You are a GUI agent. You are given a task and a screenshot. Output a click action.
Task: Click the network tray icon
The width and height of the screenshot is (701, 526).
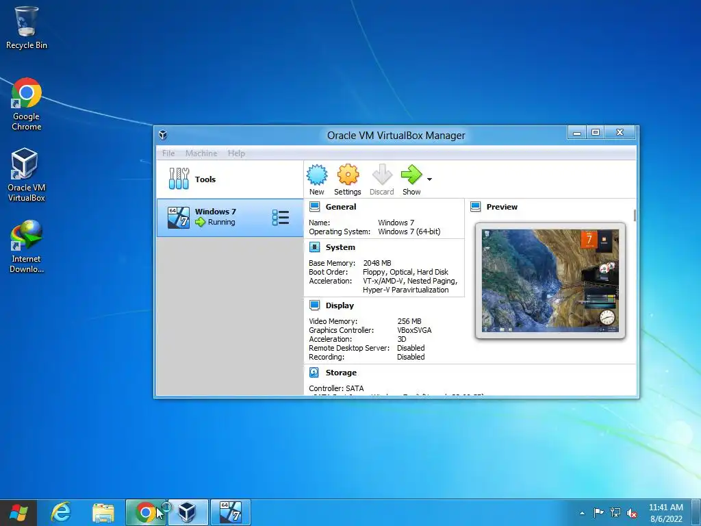point(615,512)
